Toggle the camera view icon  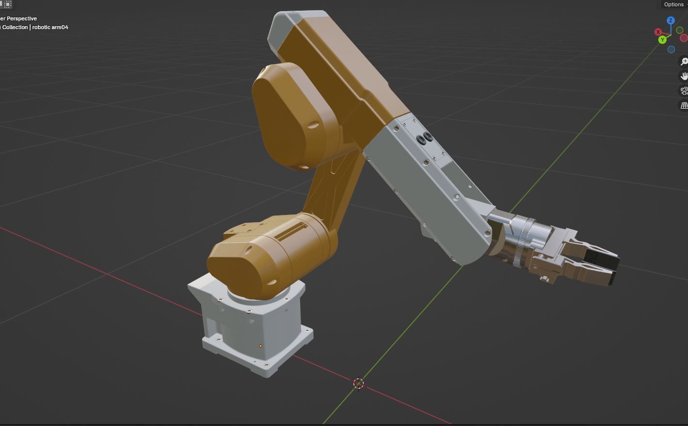[x=684, y=91]
